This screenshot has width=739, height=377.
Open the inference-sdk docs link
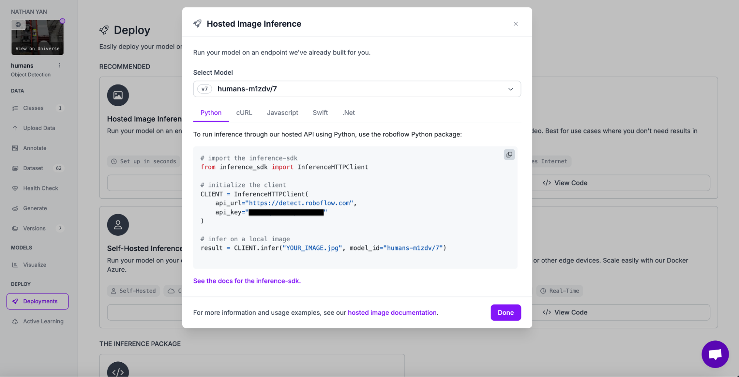point(247,281)
